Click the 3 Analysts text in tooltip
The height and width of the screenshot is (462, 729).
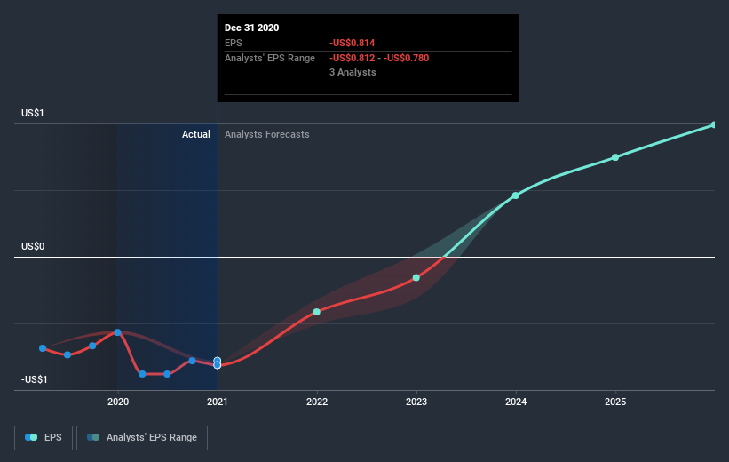pos(353,72)
